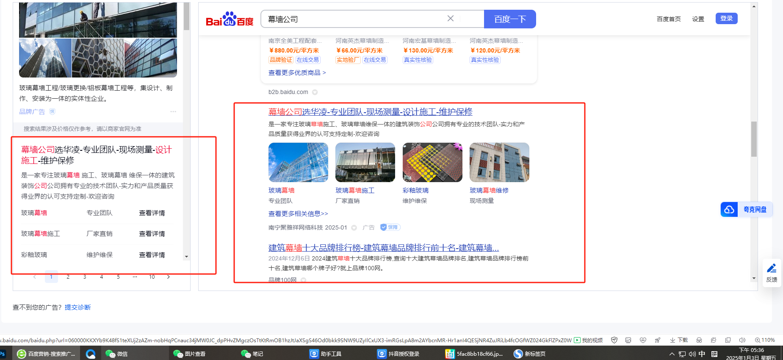Open 幕墙公司选华凌 ad title in search results
The width and height of the screenshot is (783, 360).
(371, 112)
